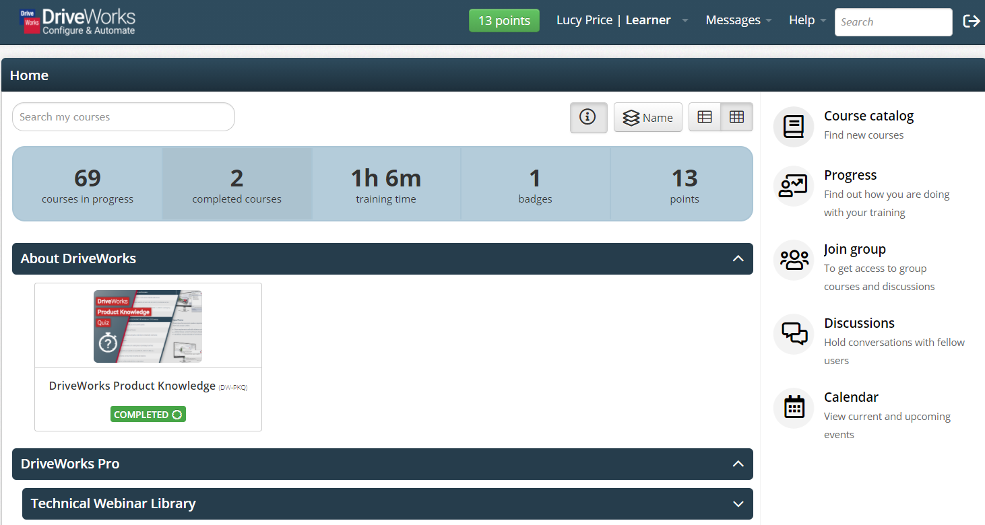
Task: Click the 13 points button
Action: [504, 20]
